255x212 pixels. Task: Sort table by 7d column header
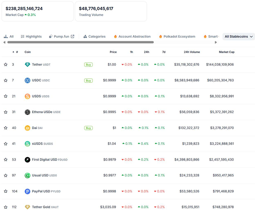click(x=163, y=52)
